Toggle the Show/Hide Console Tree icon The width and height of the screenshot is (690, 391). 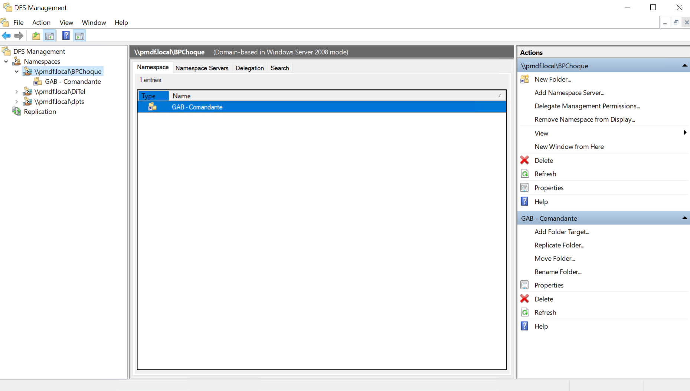pyautogui.click(x=49, y=36)
